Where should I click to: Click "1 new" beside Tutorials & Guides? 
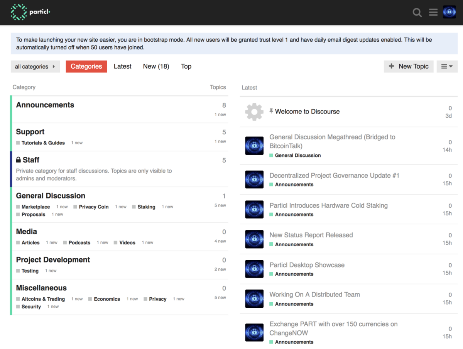pyautogui.click(x=77, y=143)
